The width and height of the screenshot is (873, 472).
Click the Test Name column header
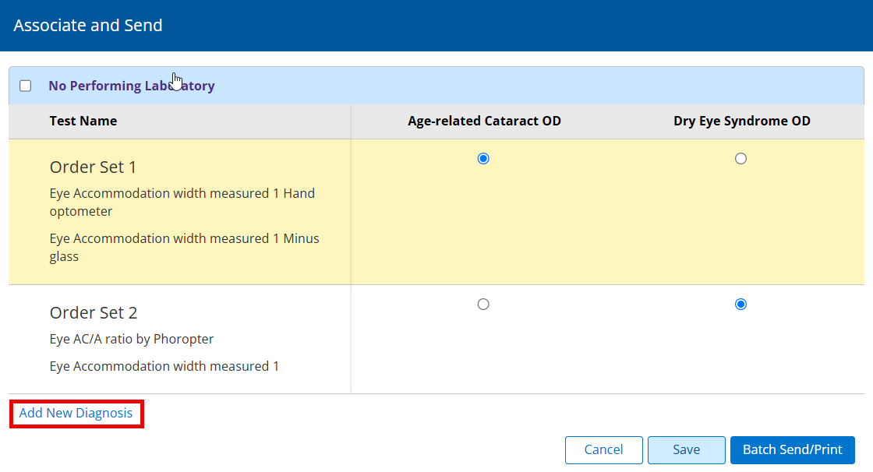(83, 121)
